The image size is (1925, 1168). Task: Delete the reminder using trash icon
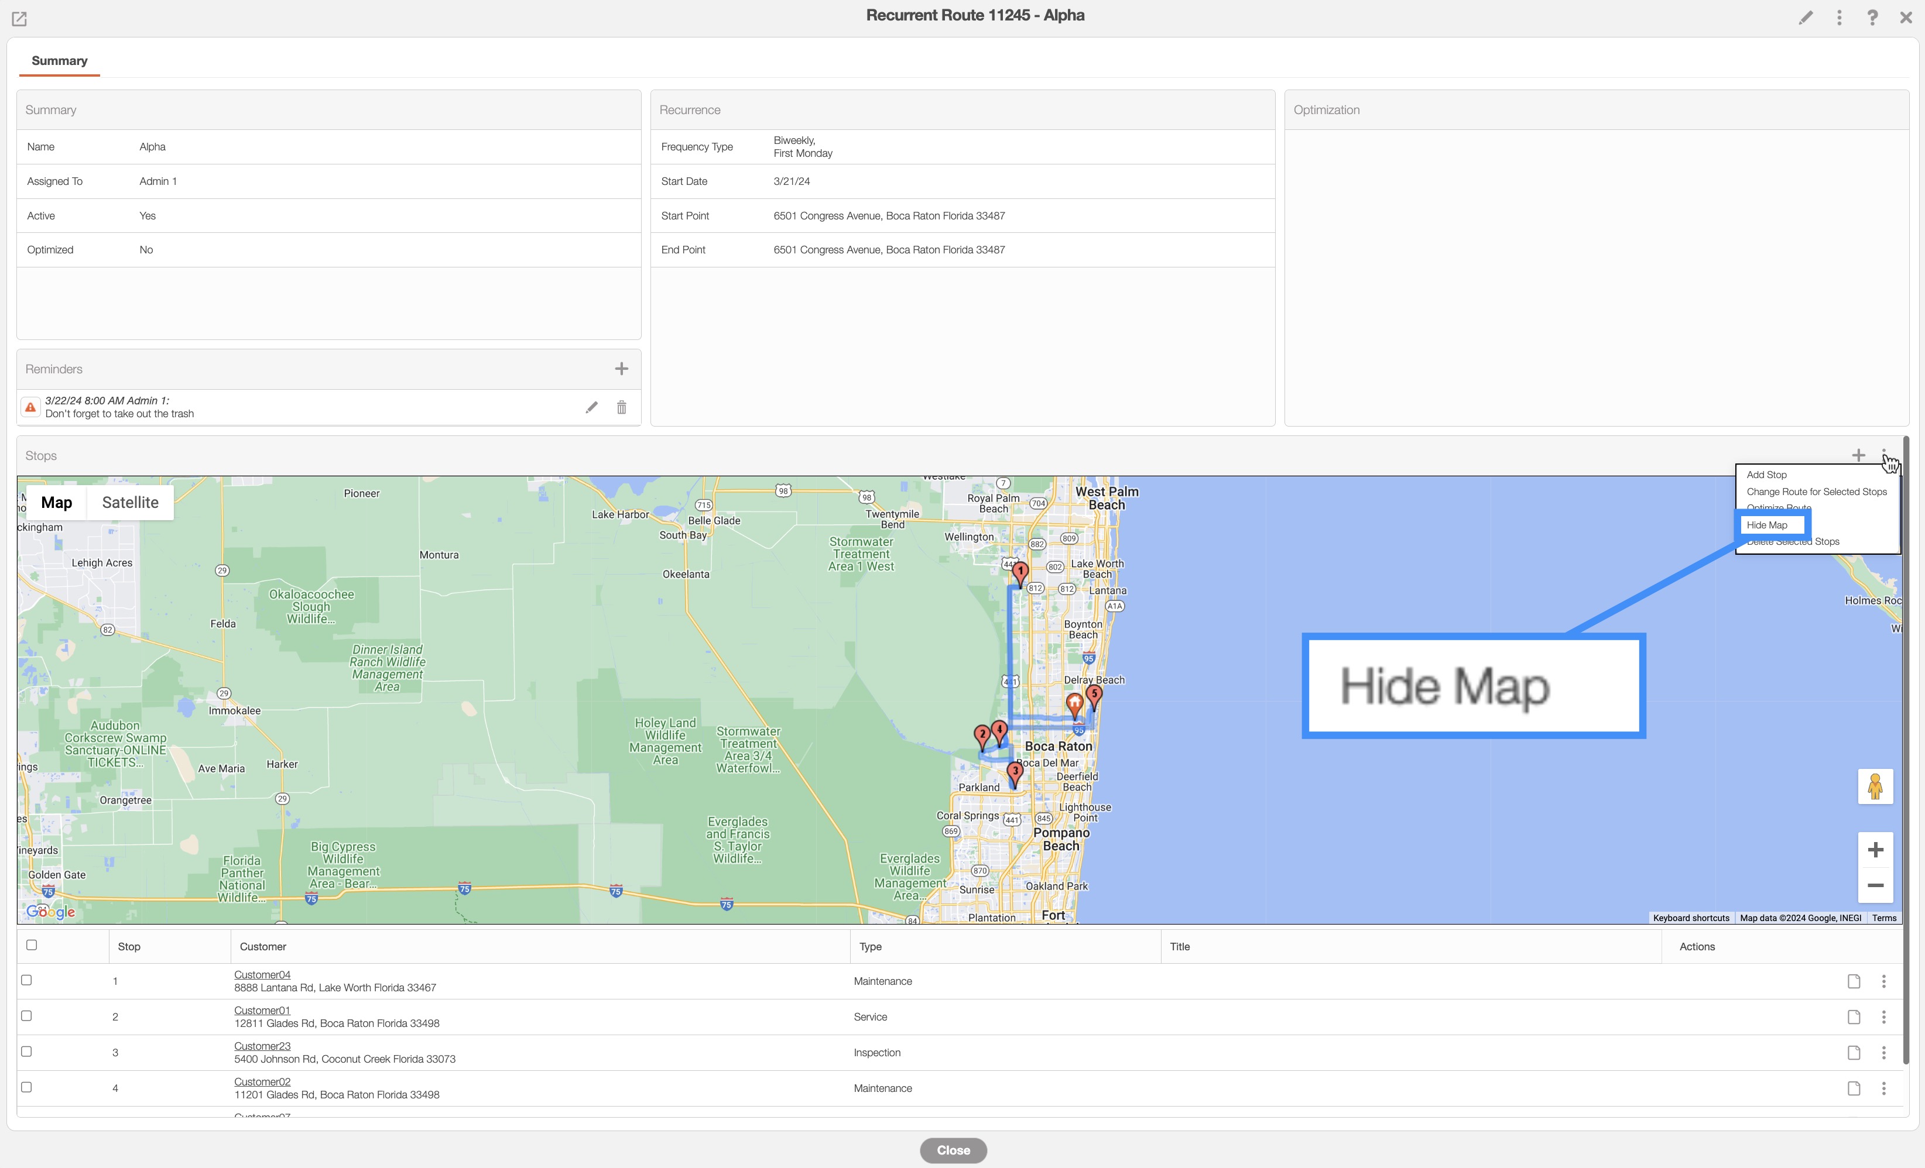pos(621,407)
